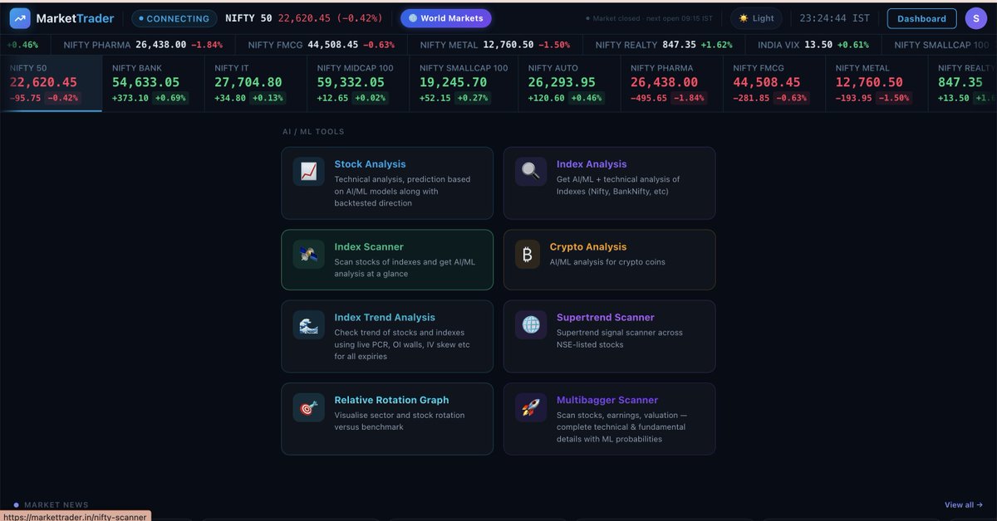Open the Multibagger Scanner title
The width and height of the screenshot is (997, 521).
tap(607, 400)
